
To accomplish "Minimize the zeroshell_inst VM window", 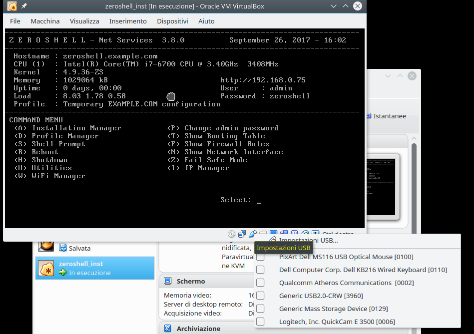I will [334, 6].
